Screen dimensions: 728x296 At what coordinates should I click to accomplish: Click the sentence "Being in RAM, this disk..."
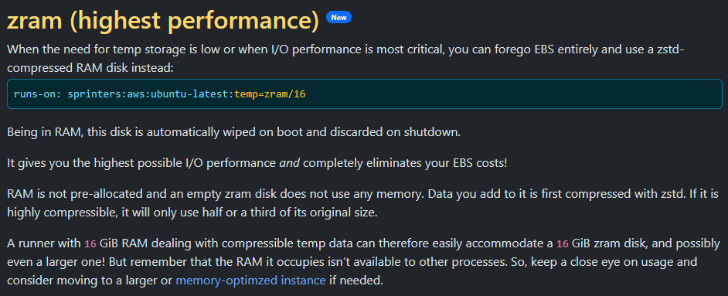(x=233, y=132)
